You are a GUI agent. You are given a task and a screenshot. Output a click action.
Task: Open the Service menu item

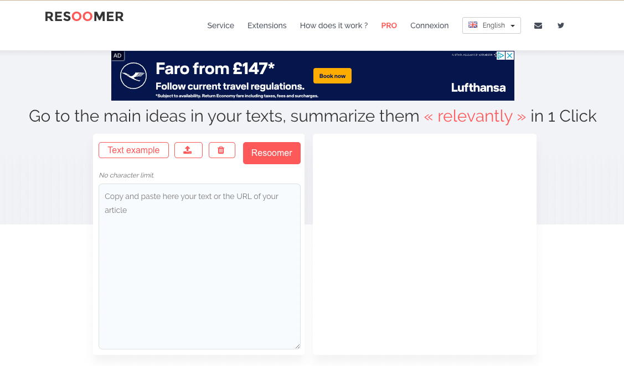pos(220,25)
